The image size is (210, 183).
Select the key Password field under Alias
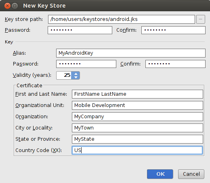[x=86, y=64]
